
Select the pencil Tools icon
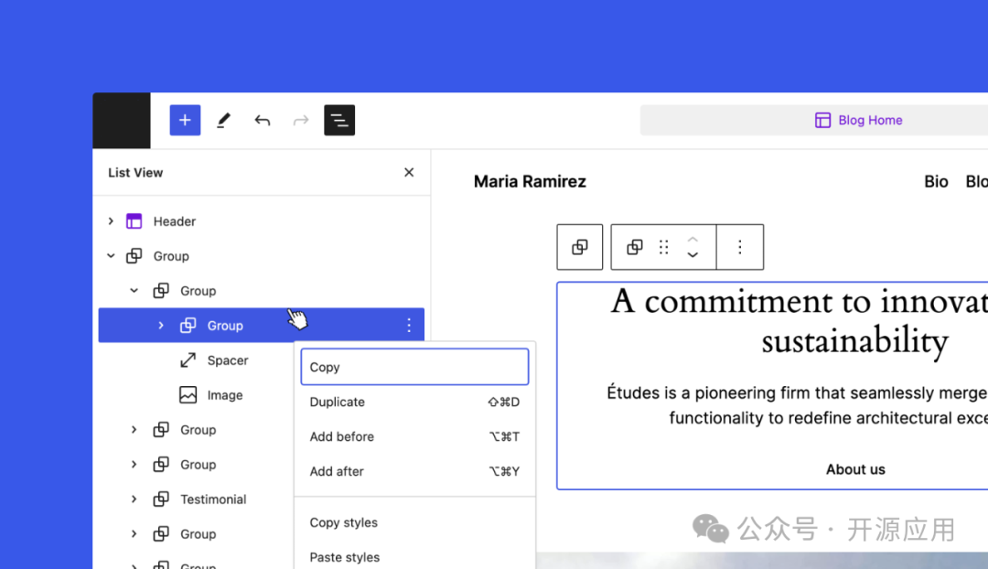(223, 120)
